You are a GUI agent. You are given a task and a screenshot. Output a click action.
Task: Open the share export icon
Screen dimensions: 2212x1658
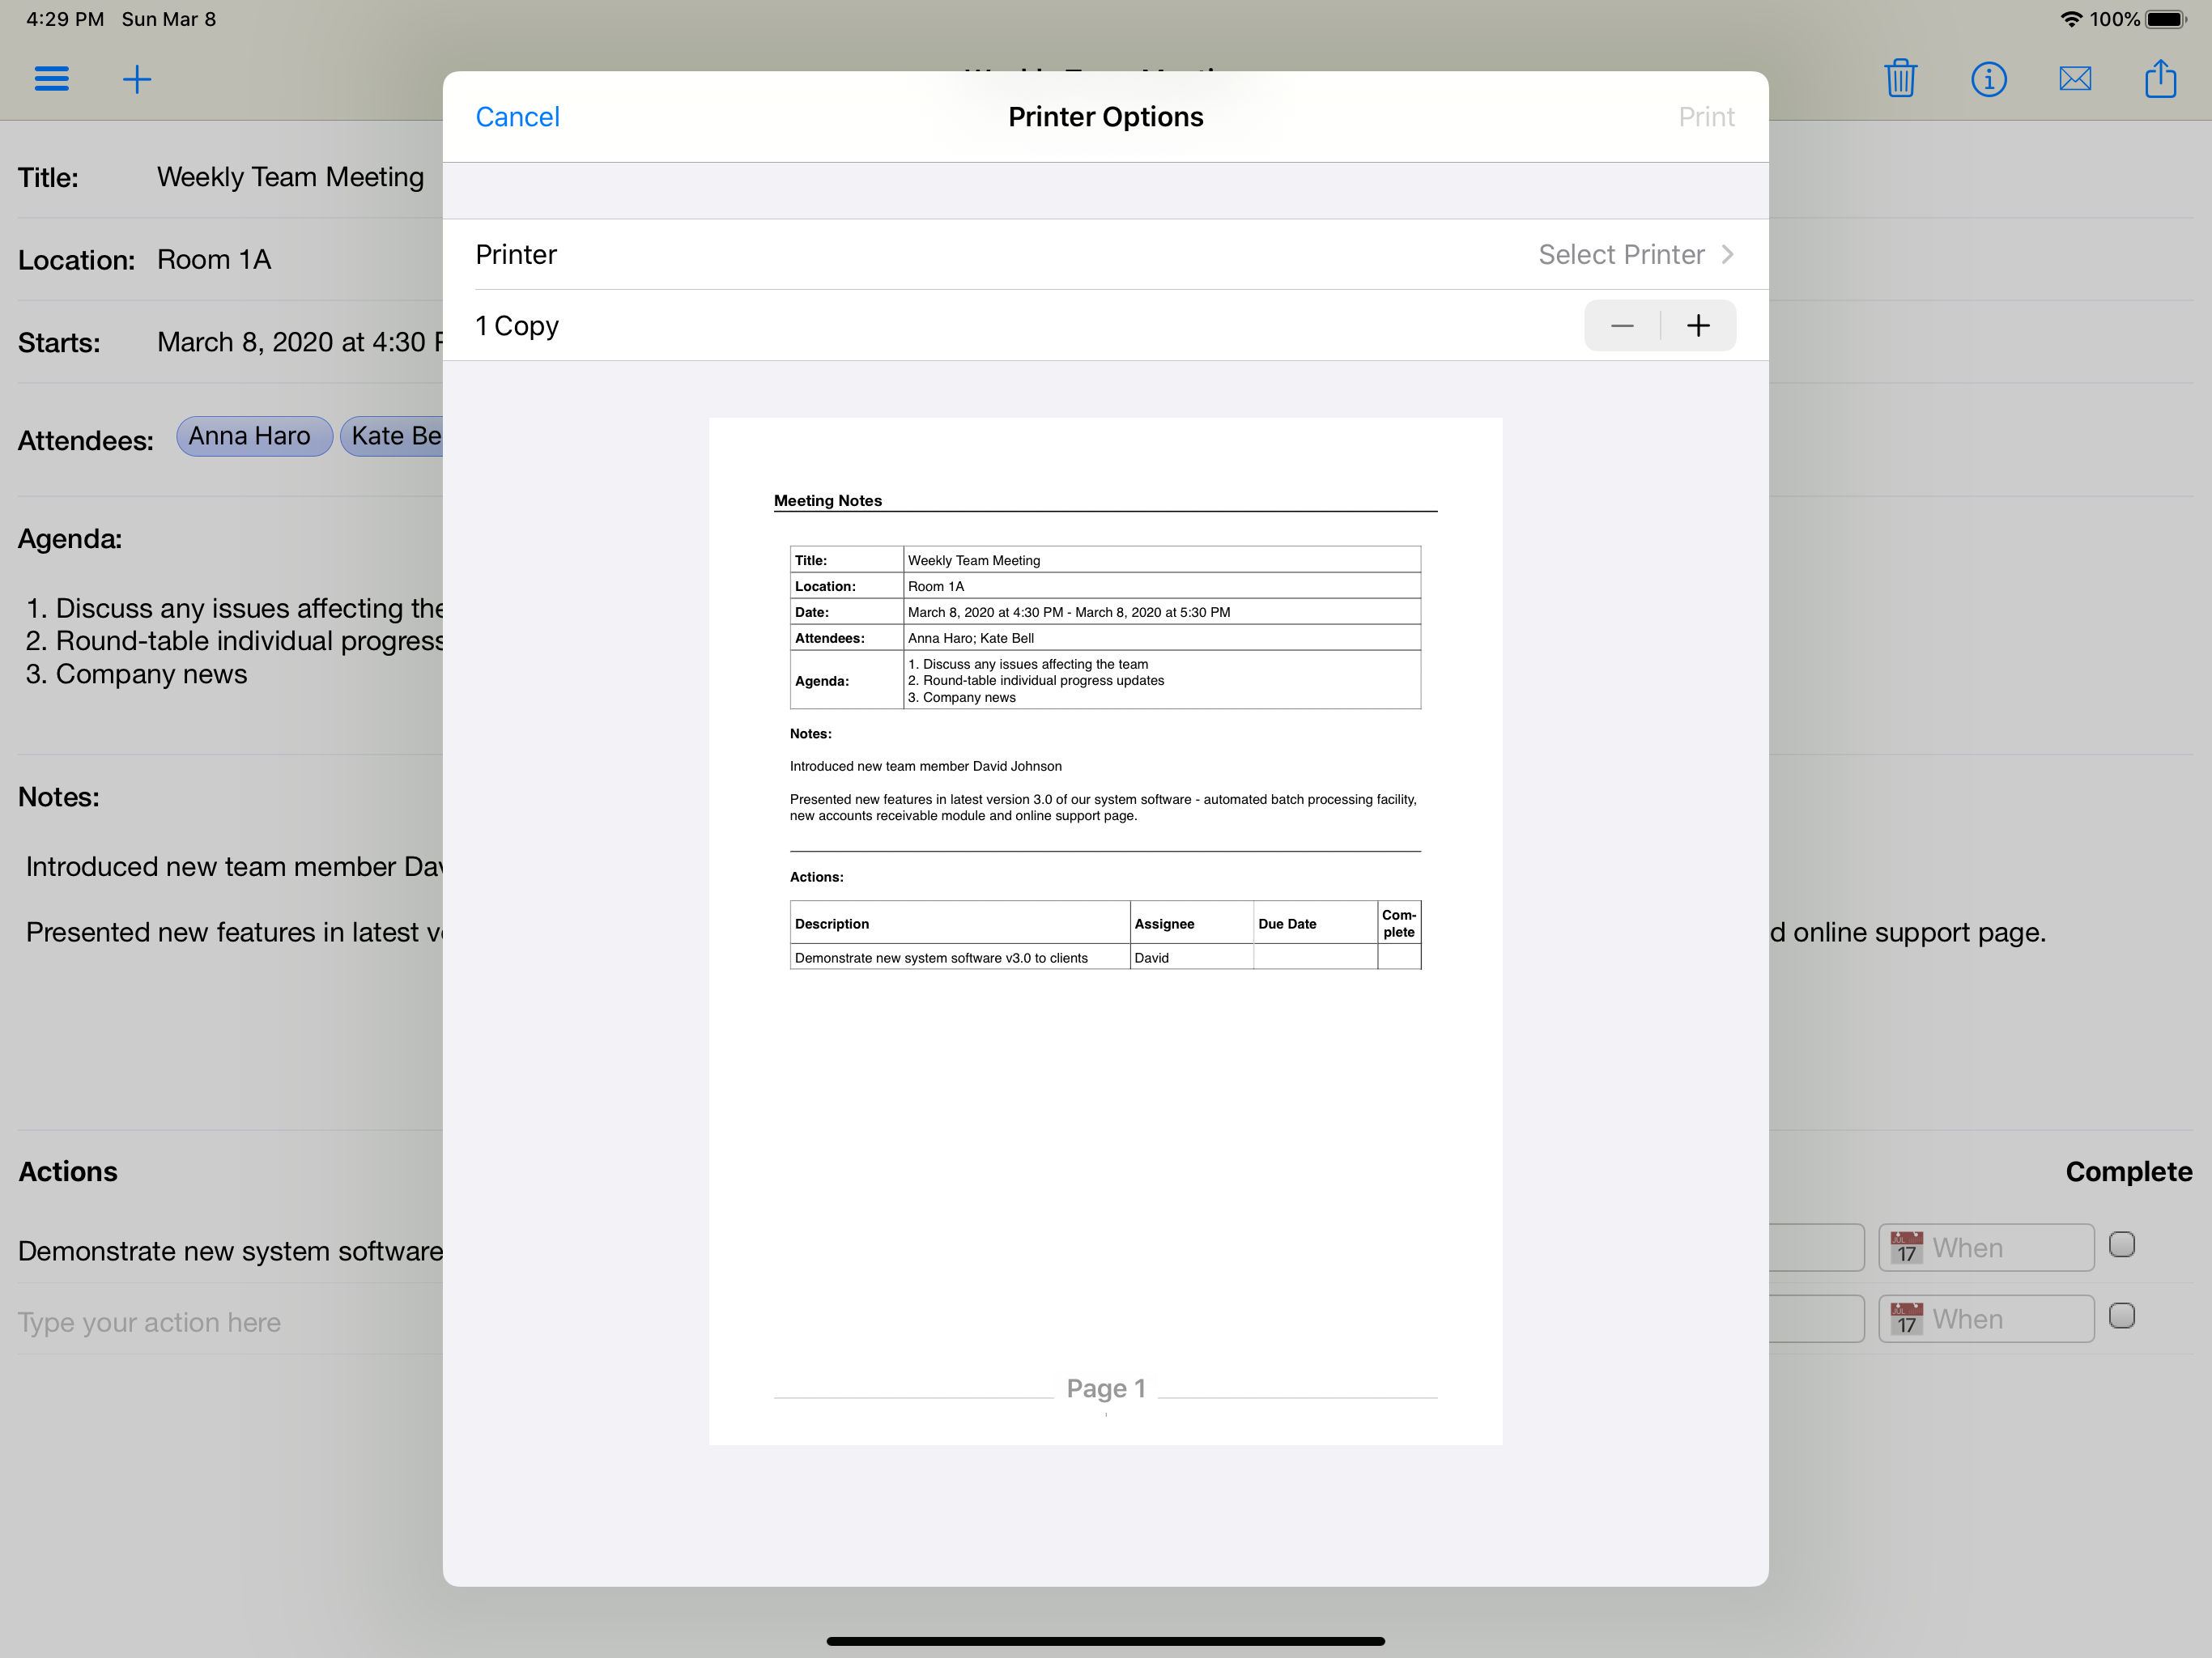pos(2160,79)
